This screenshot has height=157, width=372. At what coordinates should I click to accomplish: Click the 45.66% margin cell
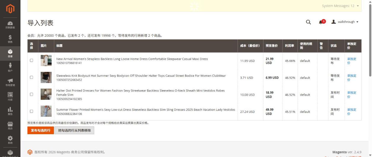click(x=290, y=61)
